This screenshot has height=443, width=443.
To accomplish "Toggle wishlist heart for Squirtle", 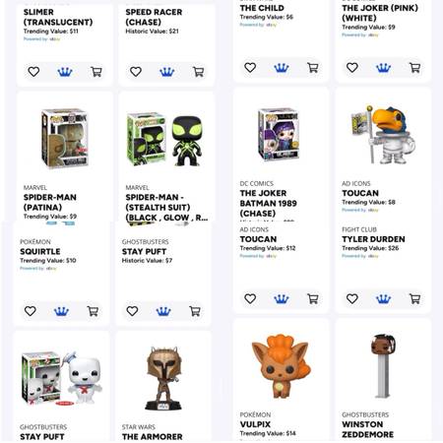I will (x=31, y=311).
